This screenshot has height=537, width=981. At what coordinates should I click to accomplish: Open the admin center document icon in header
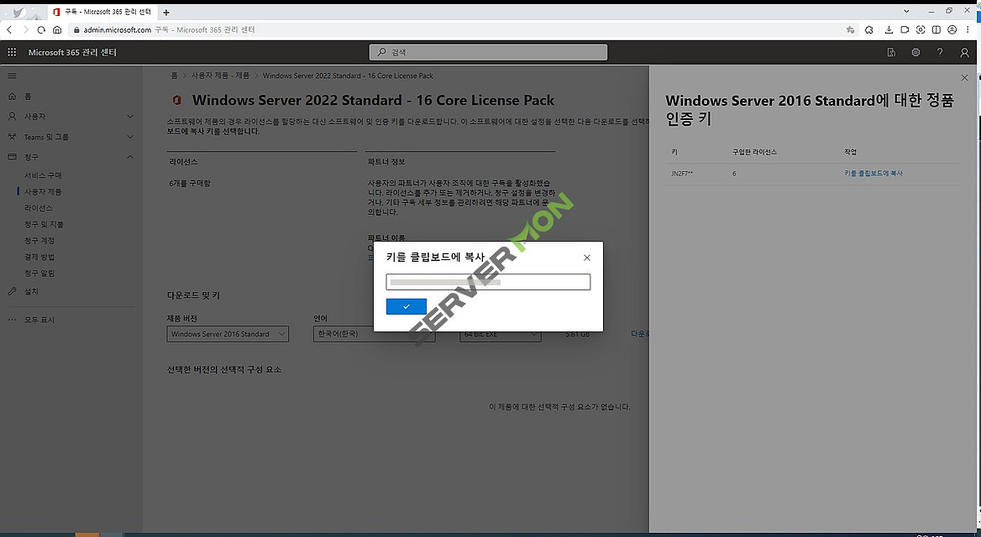coord(891,53)
